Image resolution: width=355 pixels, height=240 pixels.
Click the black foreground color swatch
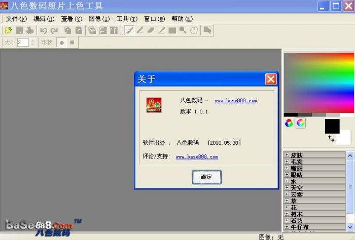pyautogui.click(x=332, y=126)
